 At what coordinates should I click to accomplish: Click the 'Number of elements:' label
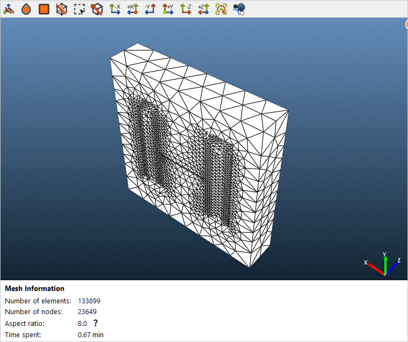point(38,301)
